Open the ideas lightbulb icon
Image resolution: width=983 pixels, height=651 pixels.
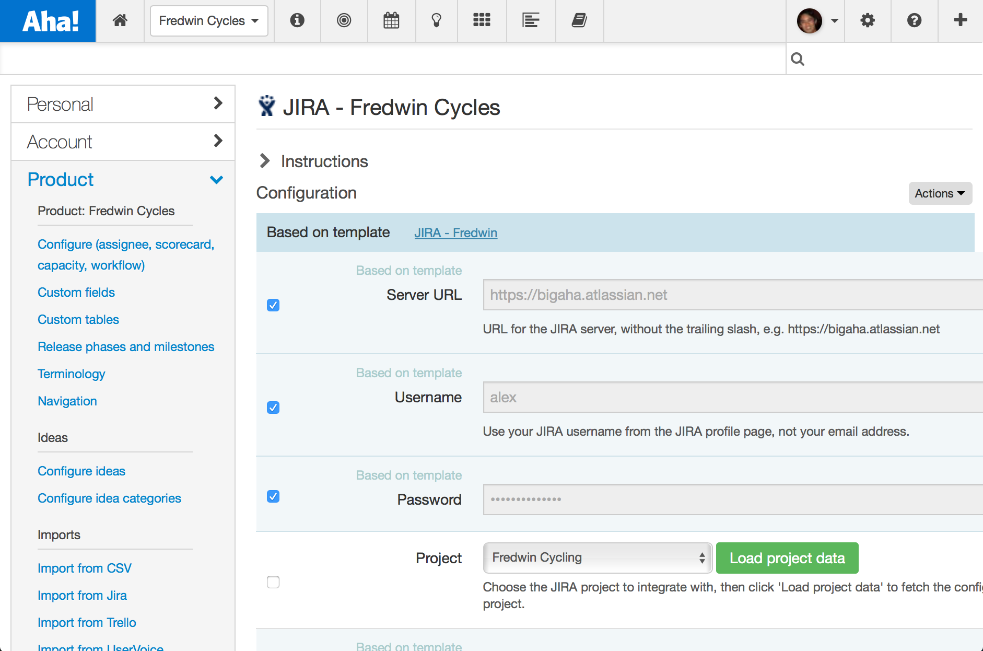click(x=436, y=20)
